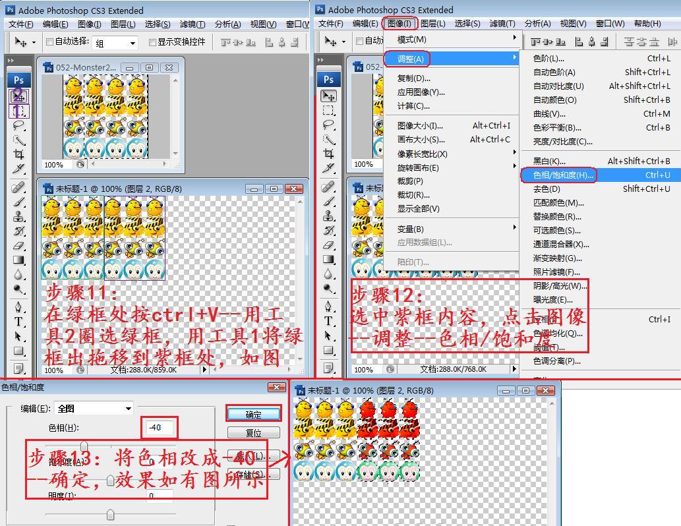This screenshot has width=681, height=526.
Task: Click 复位 button in Hue/Saturation dialog
Action: click(x=254, y=432)
